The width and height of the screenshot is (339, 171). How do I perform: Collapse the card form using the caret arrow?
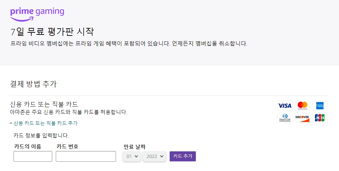11,123
